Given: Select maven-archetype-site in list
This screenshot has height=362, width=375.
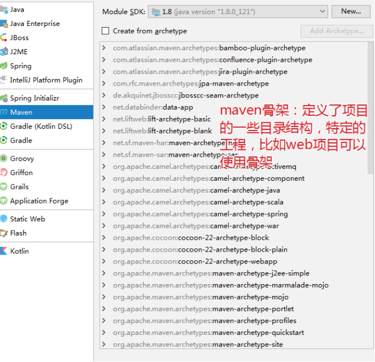Looking at the screenshot, I should click(x=198, y=344).
